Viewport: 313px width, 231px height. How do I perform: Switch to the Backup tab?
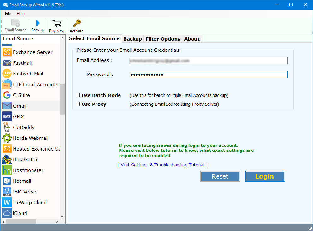(133, 39)
